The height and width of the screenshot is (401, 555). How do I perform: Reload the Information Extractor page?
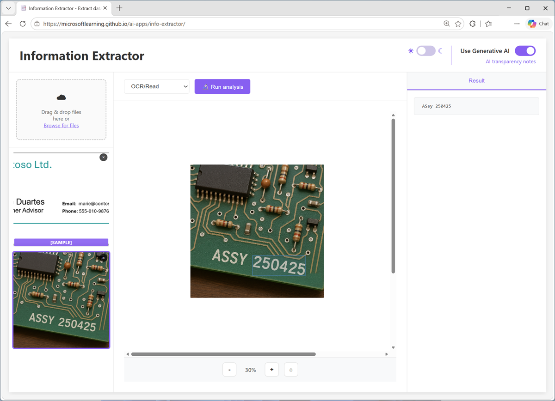[x=23, y=24]
